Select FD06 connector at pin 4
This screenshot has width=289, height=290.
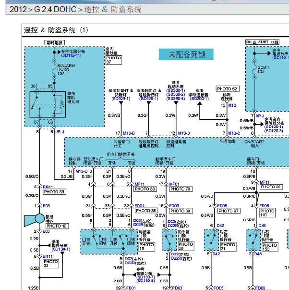(264, 206)
